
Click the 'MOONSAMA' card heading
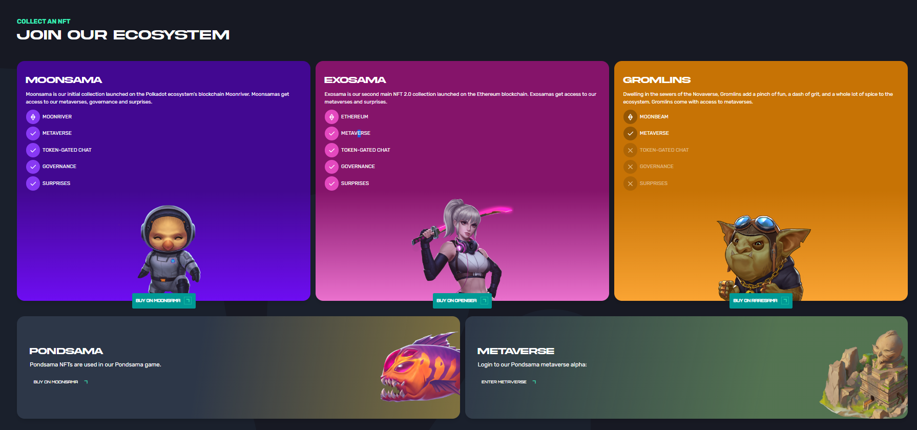[x=64, y=80]
